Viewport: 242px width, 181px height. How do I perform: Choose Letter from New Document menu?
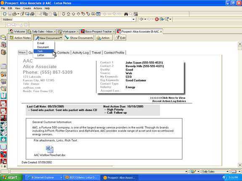[x=44, y=55]
